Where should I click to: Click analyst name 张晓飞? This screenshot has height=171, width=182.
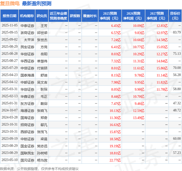click(42, 110)
